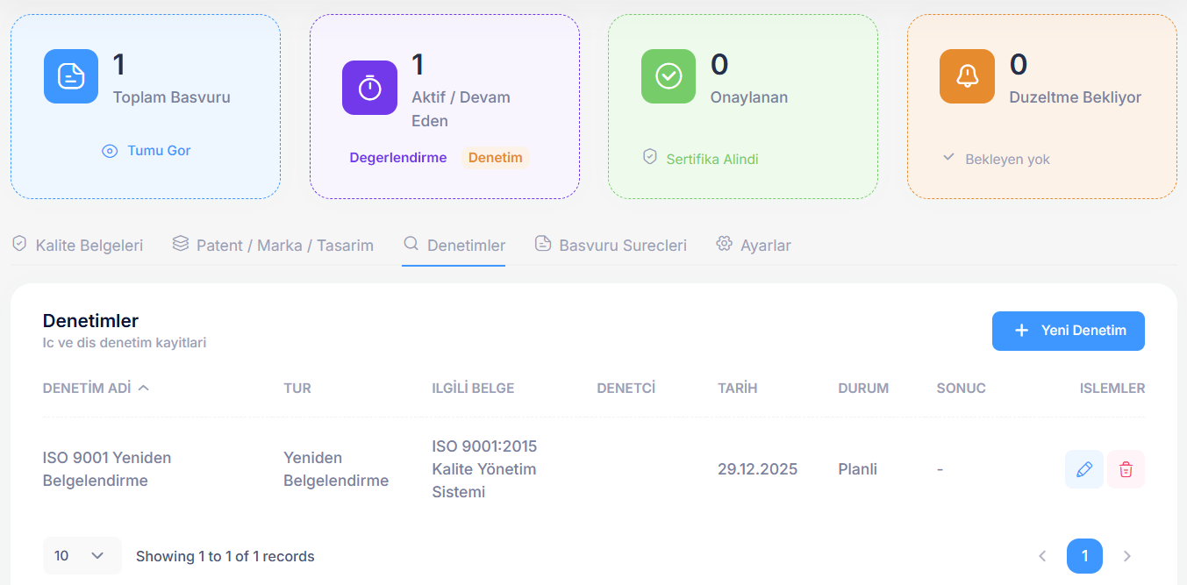Go to previous page using left chevron
The image size is (1187, 585).
(x=1042, y=556)
